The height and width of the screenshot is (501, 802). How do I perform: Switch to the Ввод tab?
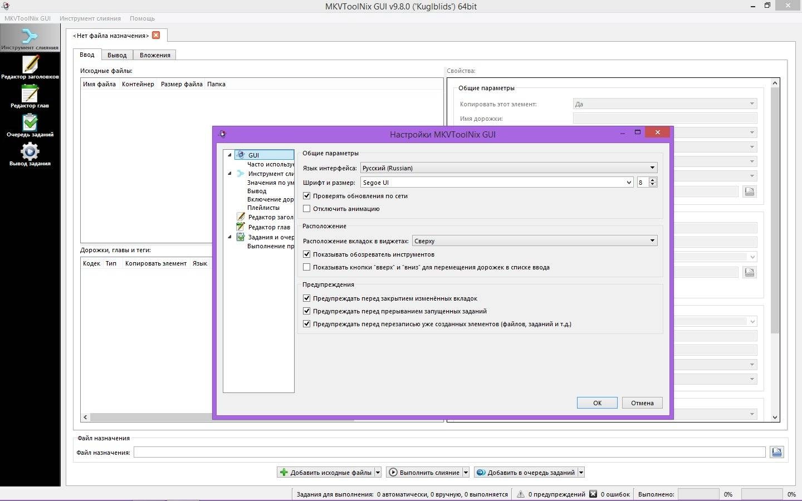[87, 55]
